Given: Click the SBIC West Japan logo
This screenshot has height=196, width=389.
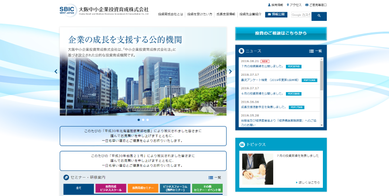Looking at the screenshot, I should pyautogui.click(x=68, y=10).
